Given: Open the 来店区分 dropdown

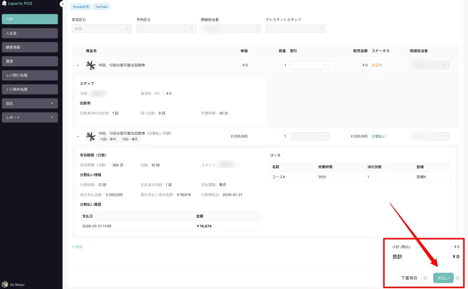Looking at the screenshot, I should click(x=102, y=28).
